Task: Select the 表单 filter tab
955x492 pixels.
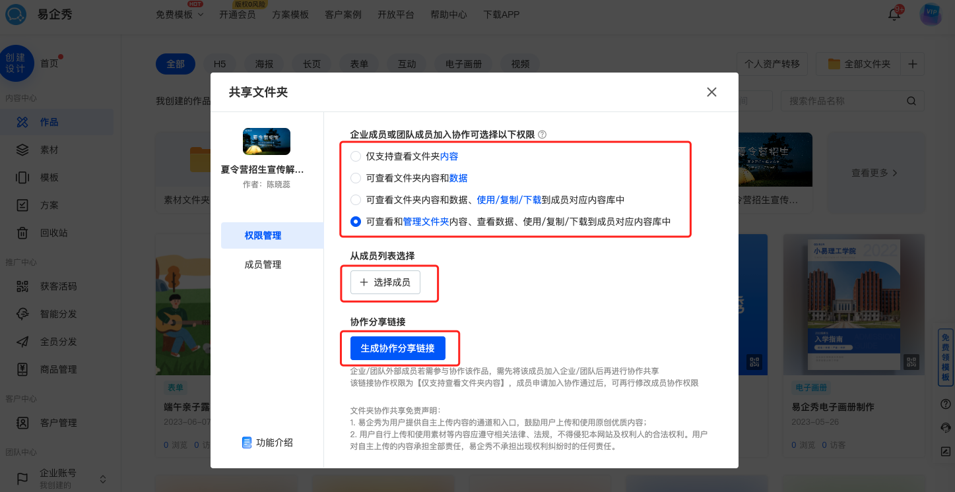Action: tap(359, 64)
